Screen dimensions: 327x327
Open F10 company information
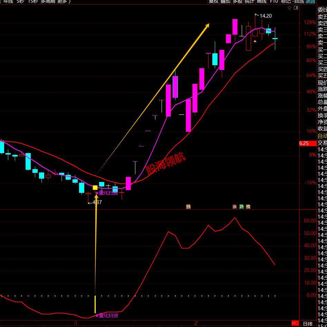point(274,1)
